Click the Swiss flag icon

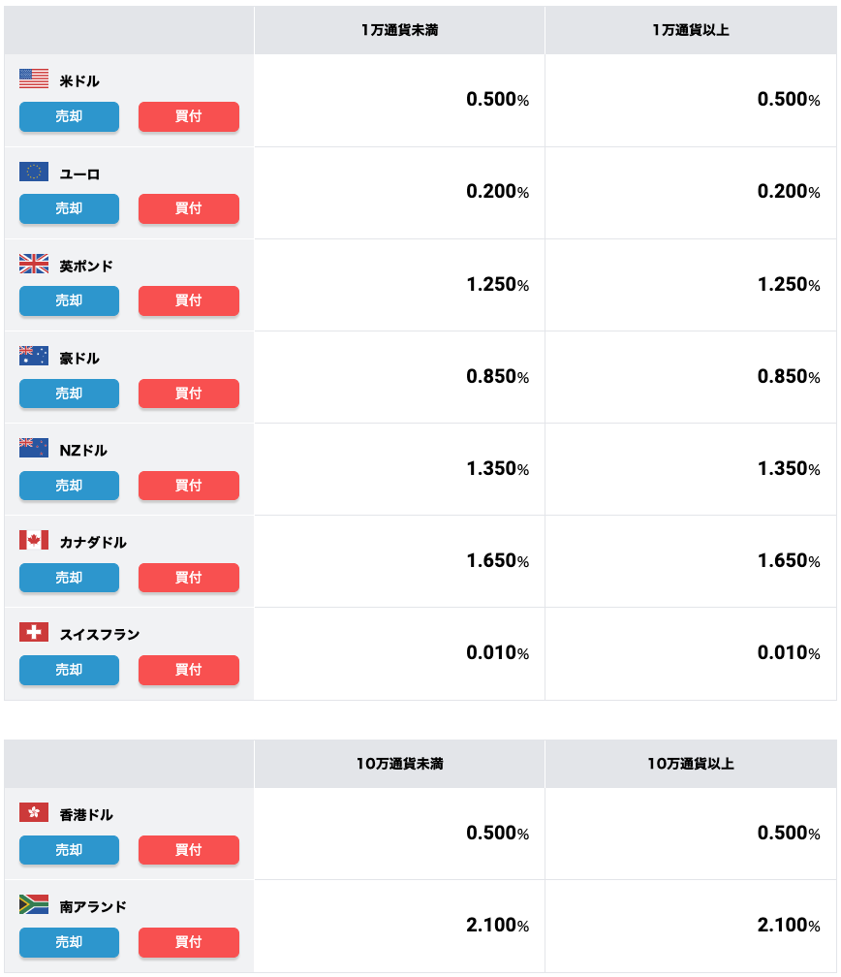point(34,632)
